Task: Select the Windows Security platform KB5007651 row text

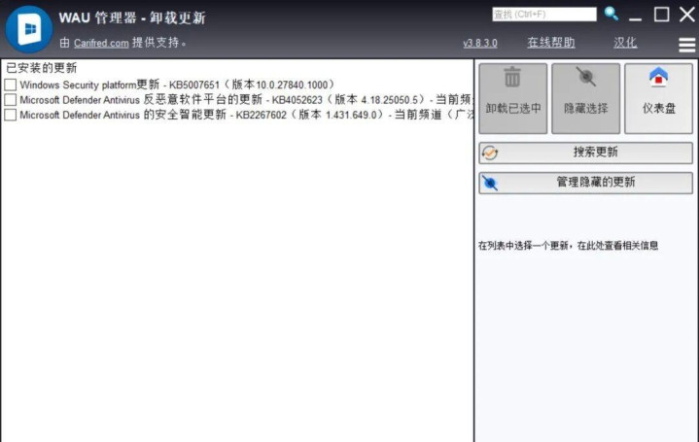Action: pyautogui.click(x=178, y=85)
